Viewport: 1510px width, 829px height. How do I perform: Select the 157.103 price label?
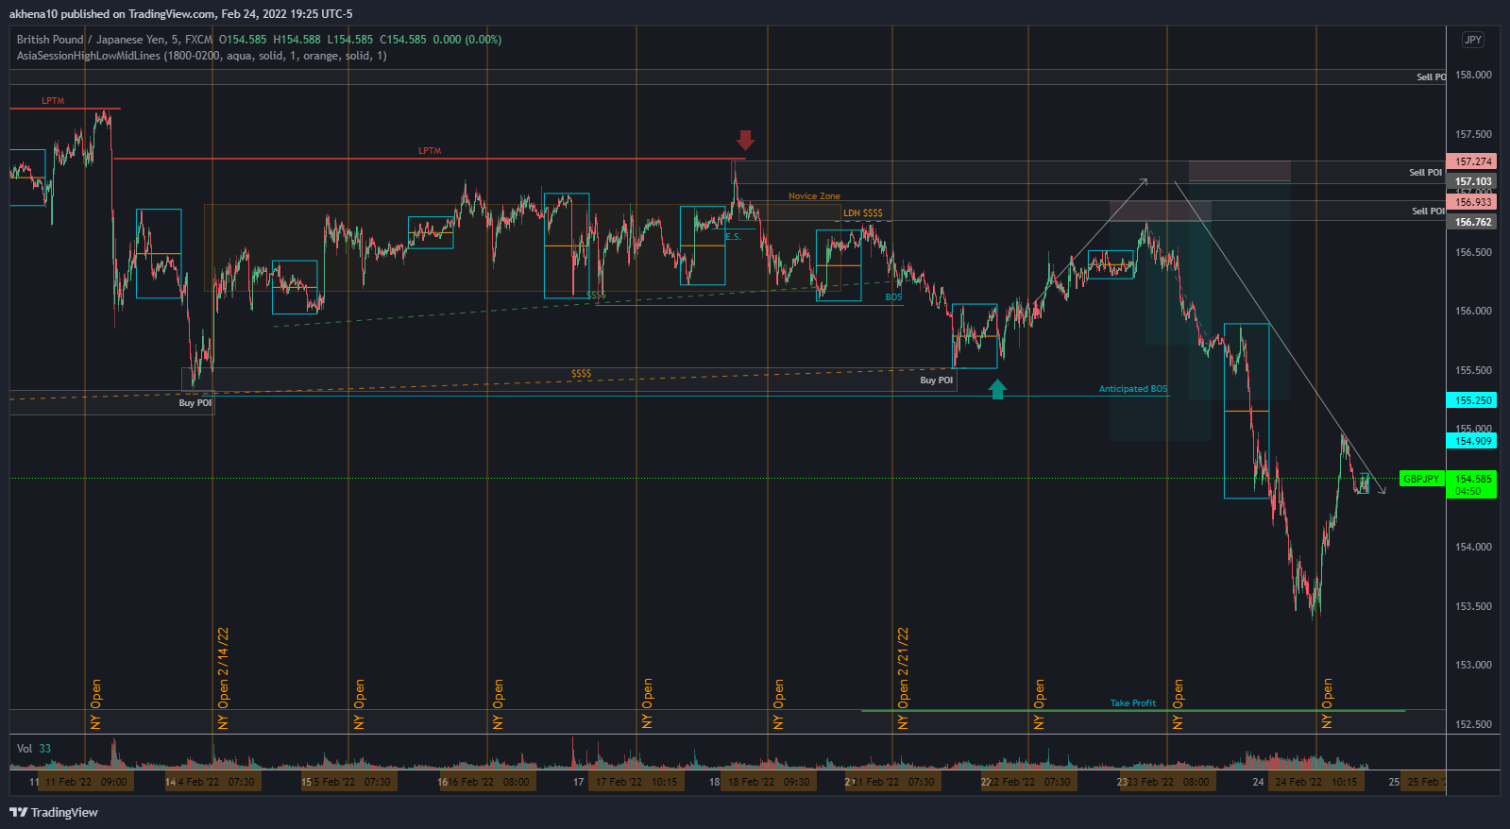tap(1472, 181)
